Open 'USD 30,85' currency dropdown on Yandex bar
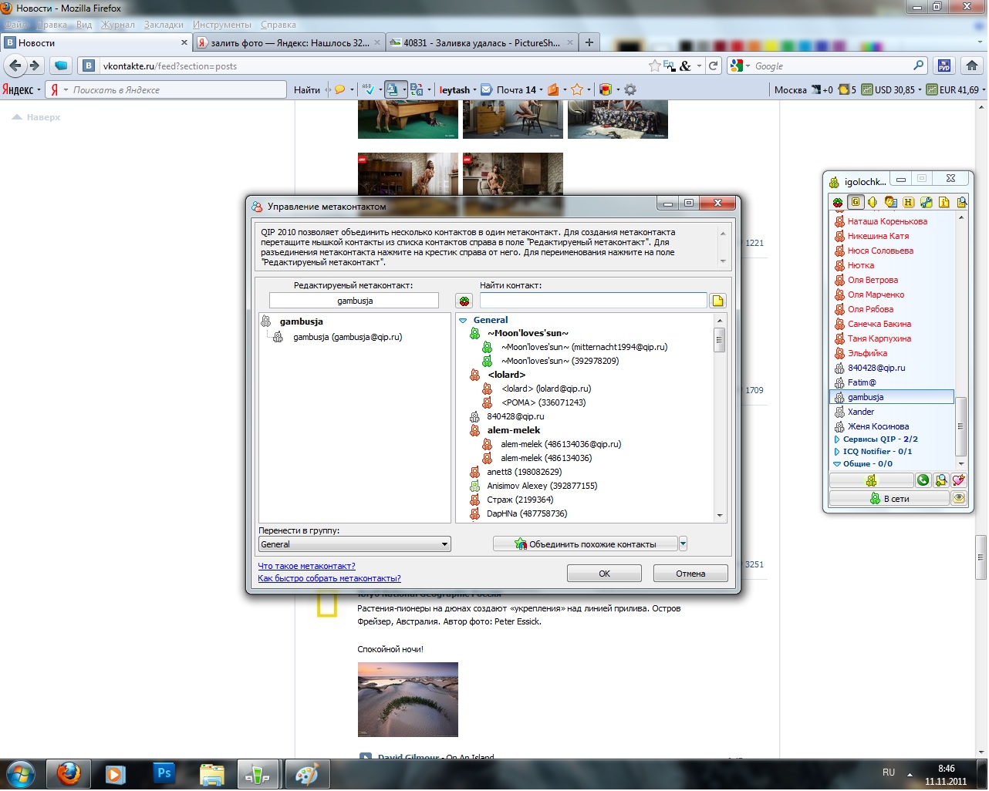989x791 pixels. click(892, 90)
